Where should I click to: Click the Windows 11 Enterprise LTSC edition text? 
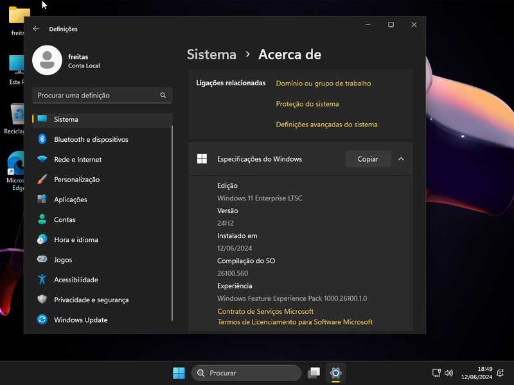(260, 198)
